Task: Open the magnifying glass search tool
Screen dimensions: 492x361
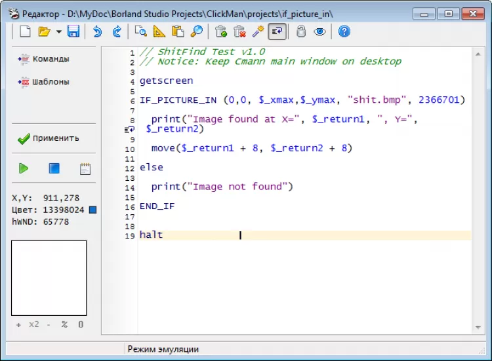Action: pos(196,31)
